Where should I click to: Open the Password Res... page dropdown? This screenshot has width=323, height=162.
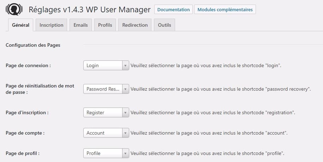tap(106, 89)
